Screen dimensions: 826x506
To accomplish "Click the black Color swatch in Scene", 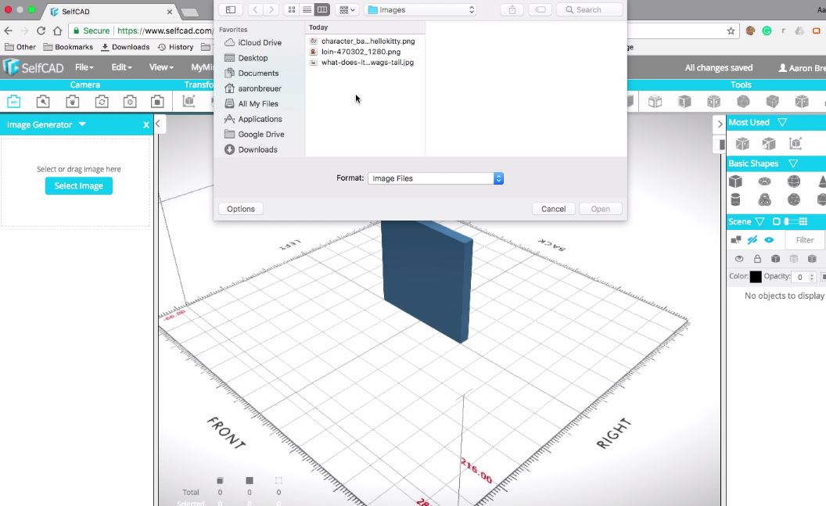I will (756, 276).
